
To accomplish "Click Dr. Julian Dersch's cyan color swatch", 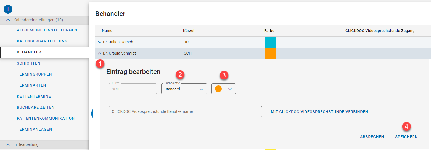I will tap(270, 42).
